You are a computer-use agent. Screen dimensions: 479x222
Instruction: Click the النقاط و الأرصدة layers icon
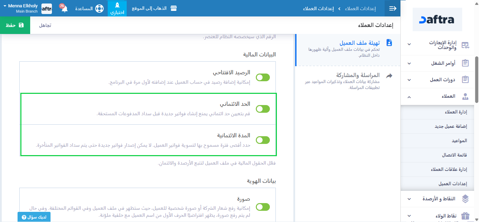coord(465,199)
